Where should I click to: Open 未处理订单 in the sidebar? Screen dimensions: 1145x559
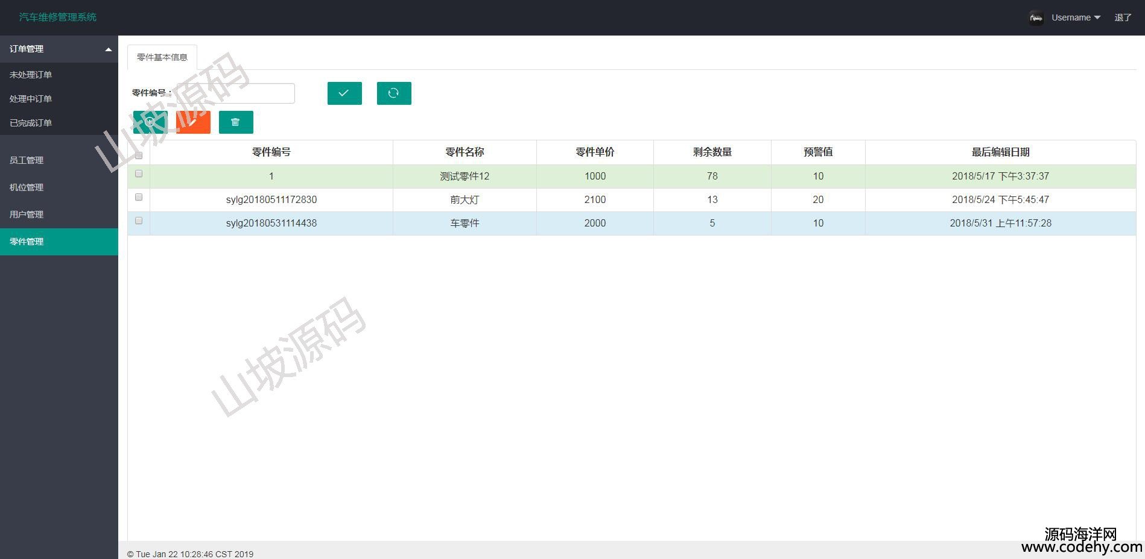31,75
